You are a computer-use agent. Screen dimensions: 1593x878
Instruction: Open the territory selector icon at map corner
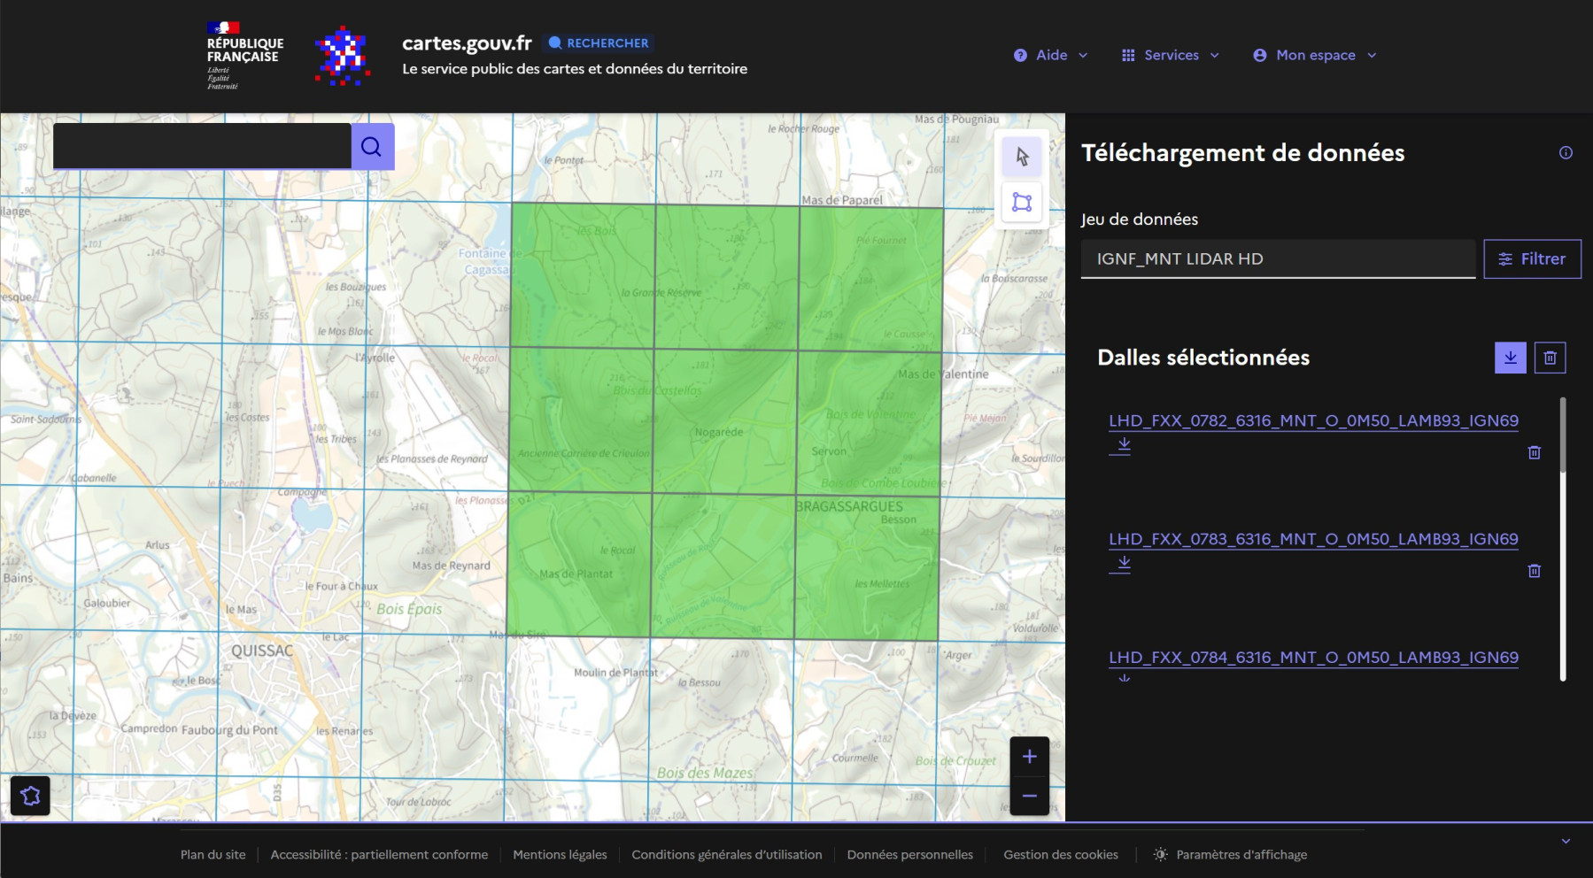[30, 796]
